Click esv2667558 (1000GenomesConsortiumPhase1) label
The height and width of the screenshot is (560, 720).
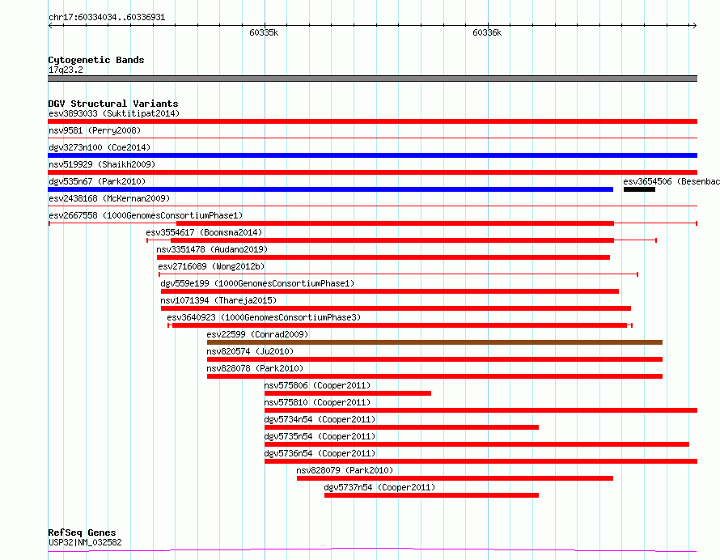point(146,215)
